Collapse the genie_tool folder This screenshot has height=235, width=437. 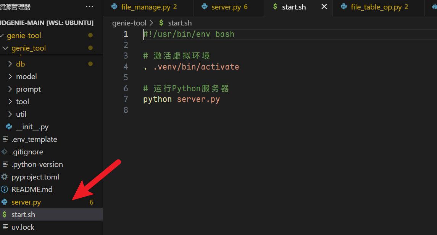[5, 48]
